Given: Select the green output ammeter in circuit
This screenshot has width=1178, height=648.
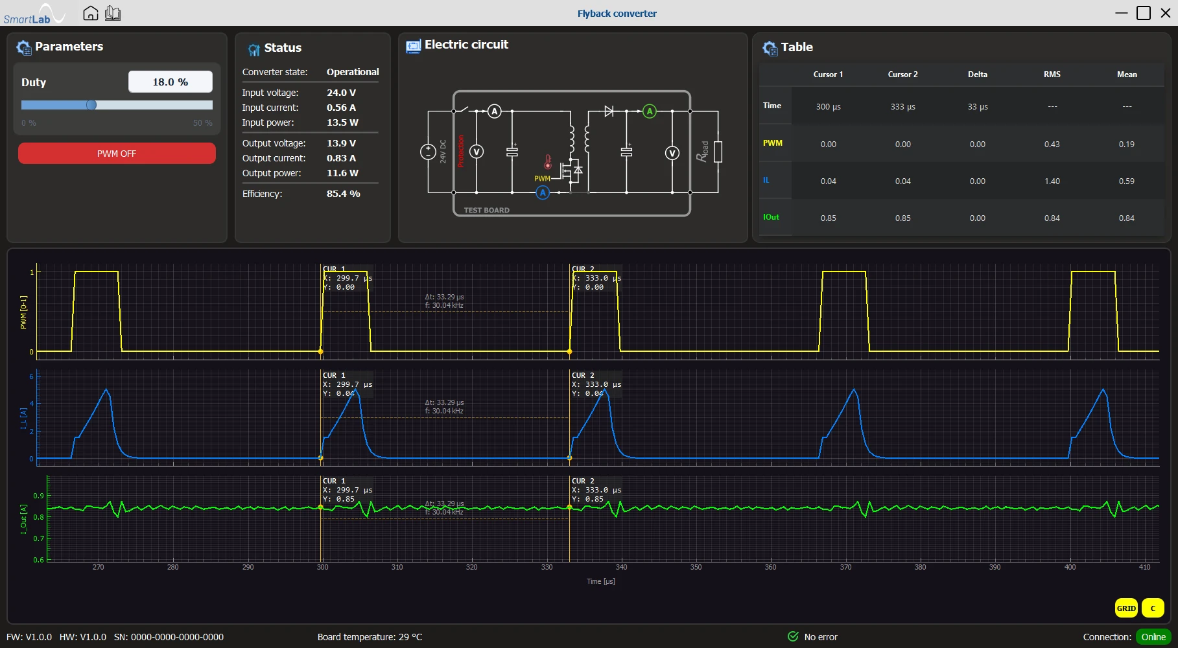Looking at the screenshot, I should 650,111.
